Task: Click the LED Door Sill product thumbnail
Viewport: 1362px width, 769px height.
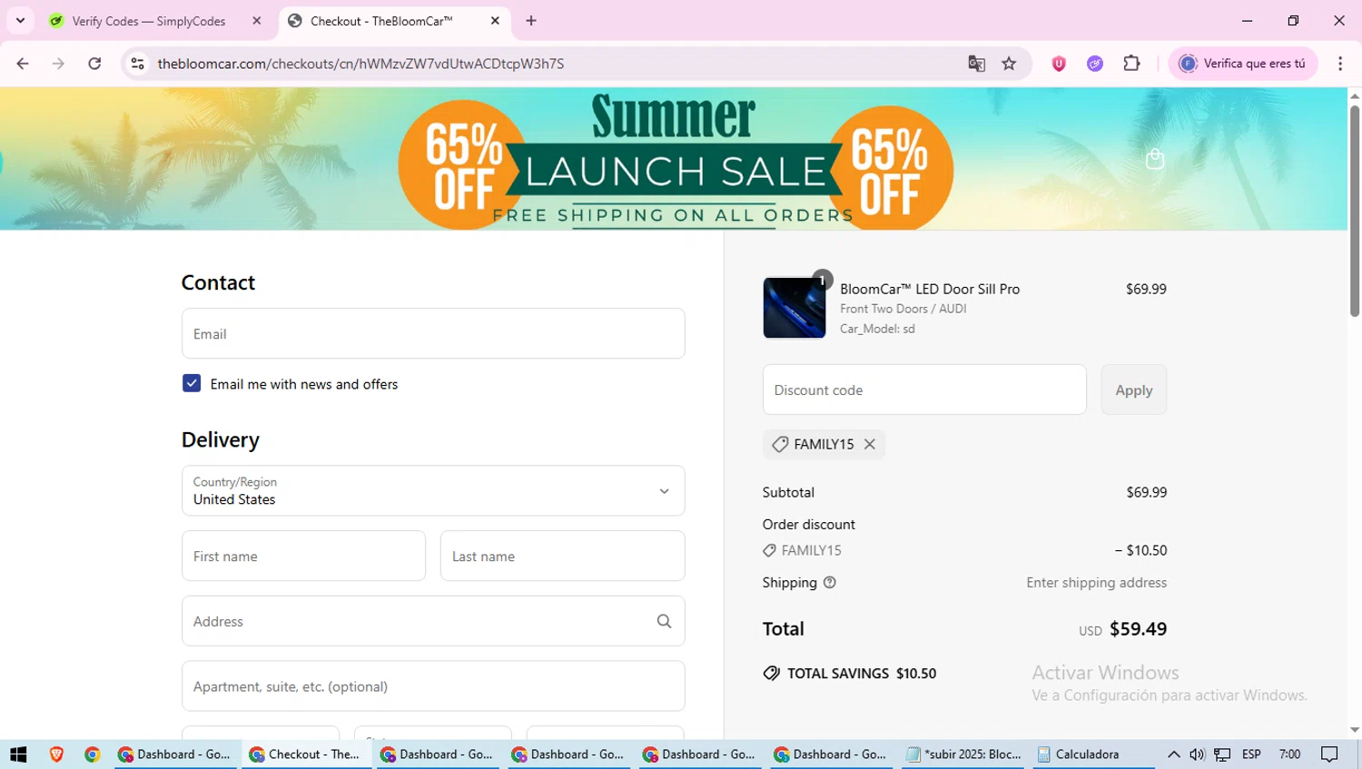Action: tap(794, 308)
